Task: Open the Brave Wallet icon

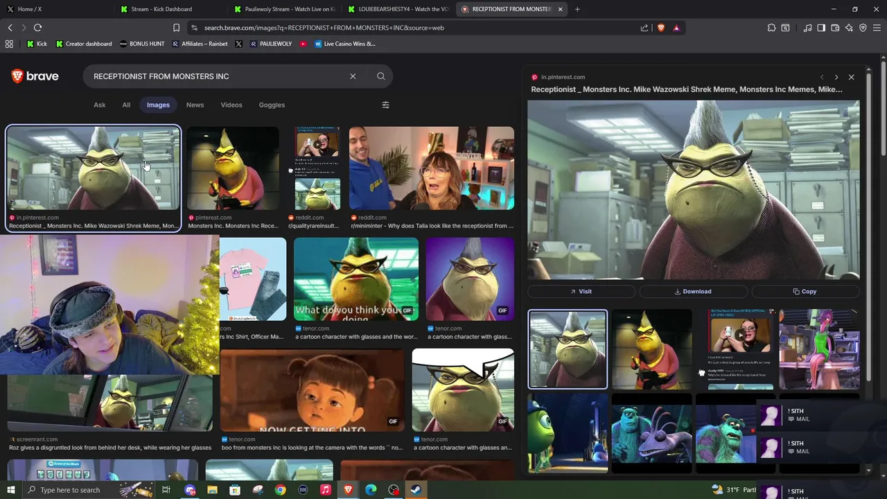Action: pyautogui.click(x=835, y=28)
